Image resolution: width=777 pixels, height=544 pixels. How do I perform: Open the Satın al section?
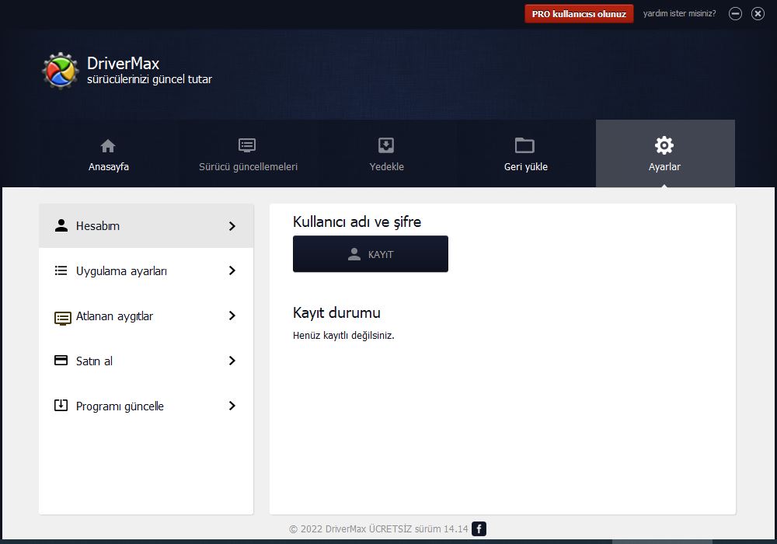coord(146,361)
